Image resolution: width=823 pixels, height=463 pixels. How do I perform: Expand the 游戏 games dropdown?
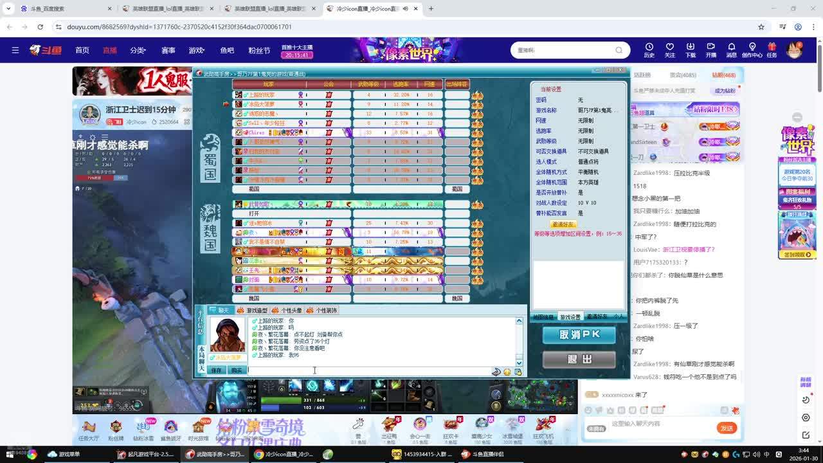[196, 50]
